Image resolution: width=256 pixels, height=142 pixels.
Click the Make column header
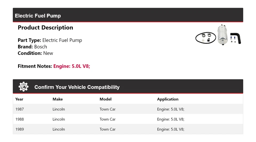[58, 99]
